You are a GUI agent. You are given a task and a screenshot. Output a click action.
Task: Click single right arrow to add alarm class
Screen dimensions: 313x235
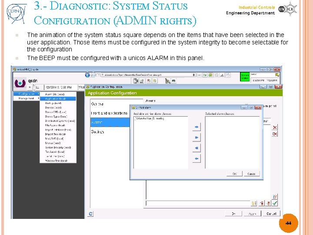click(196, 127)
